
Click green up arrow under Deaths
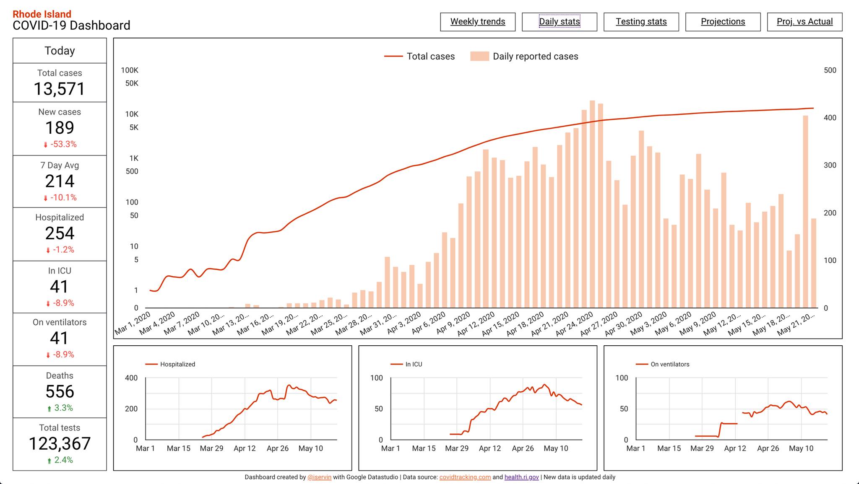pyautogui.click(x=49, y=408)
